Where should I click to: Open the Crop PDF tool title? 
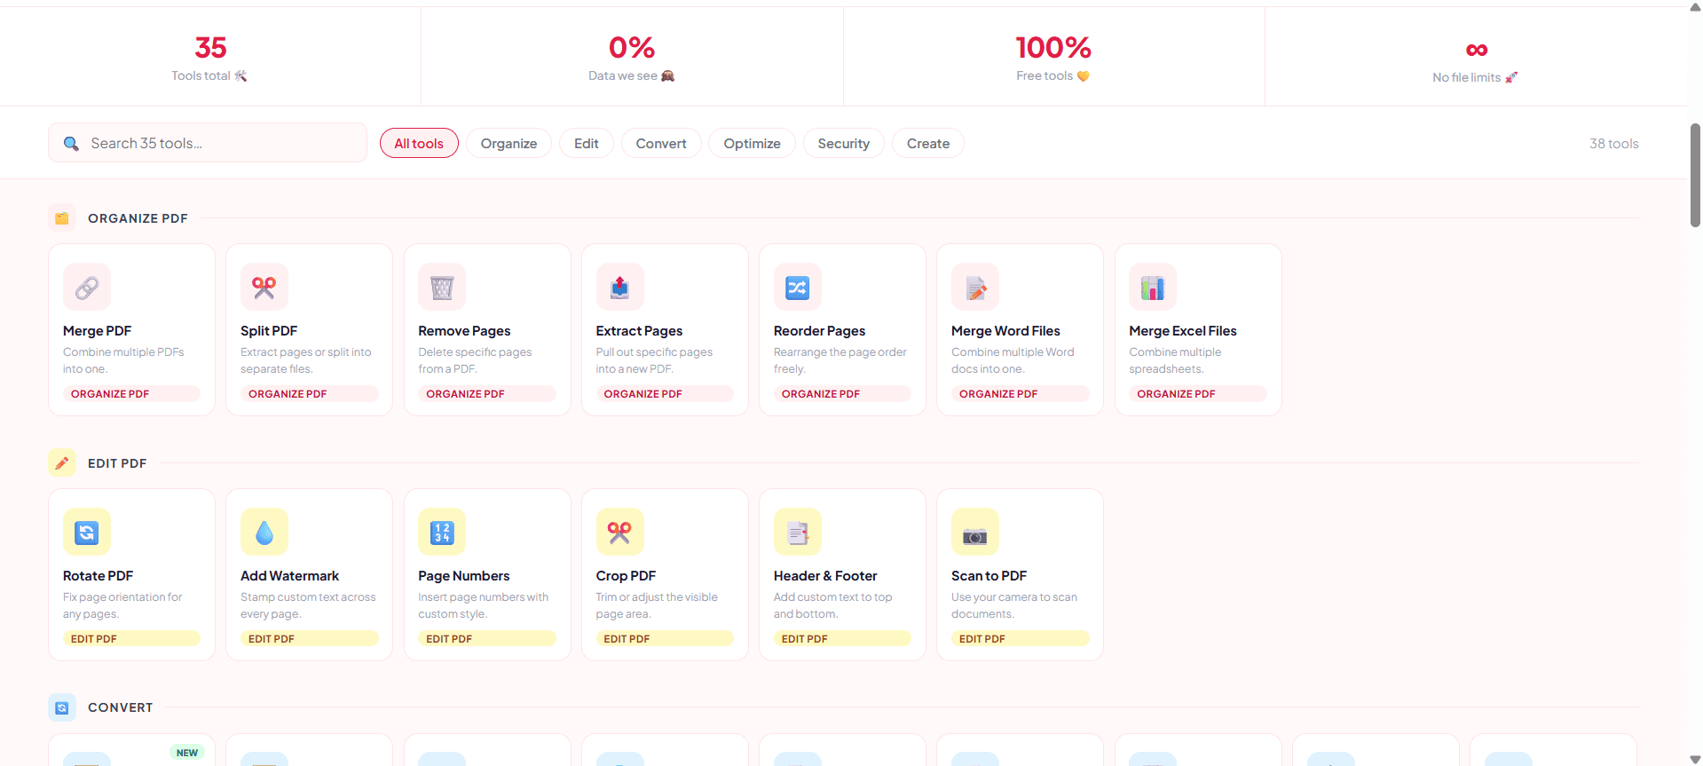626,575
